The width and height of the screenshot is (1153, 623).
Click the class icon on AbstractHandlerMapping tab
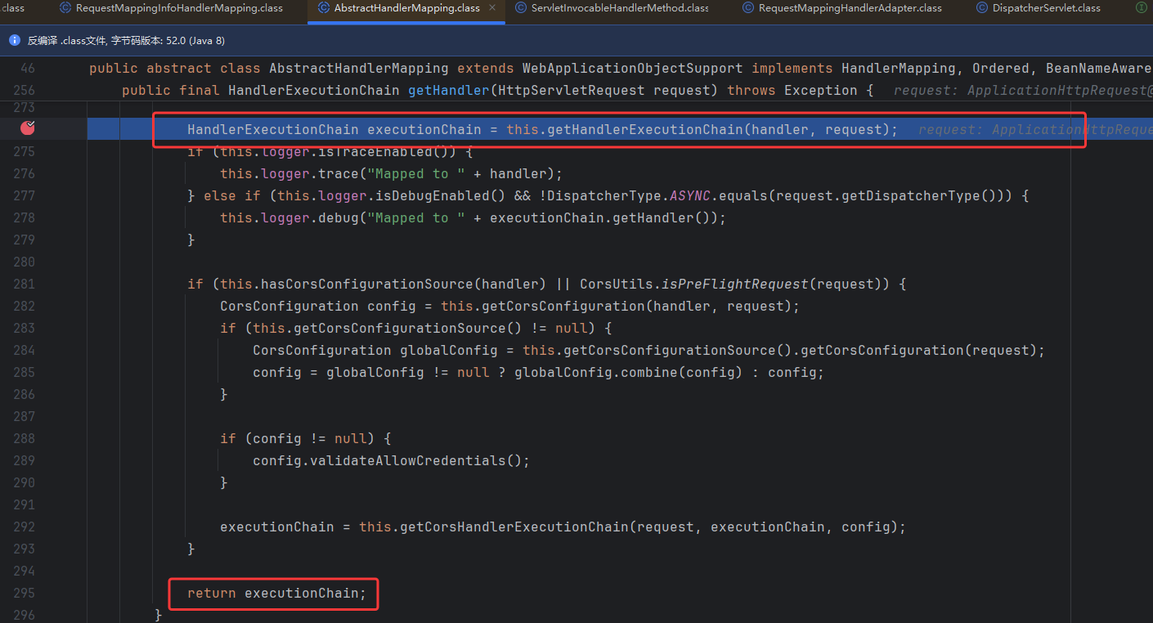(323, 8)
